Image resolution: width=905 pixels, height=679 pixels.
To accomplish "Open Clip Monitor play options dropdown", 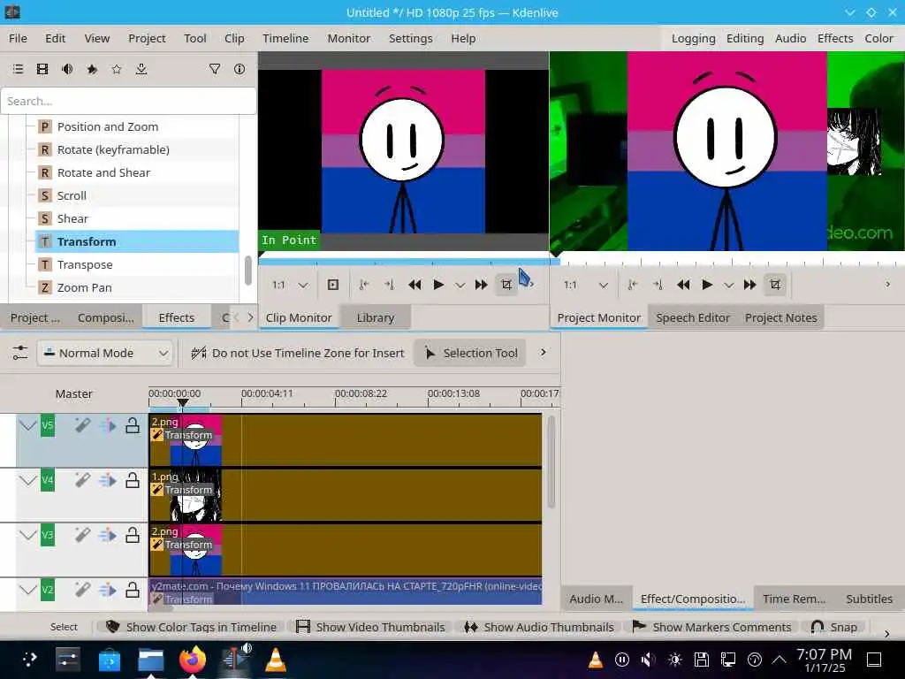I will point(460,286).
